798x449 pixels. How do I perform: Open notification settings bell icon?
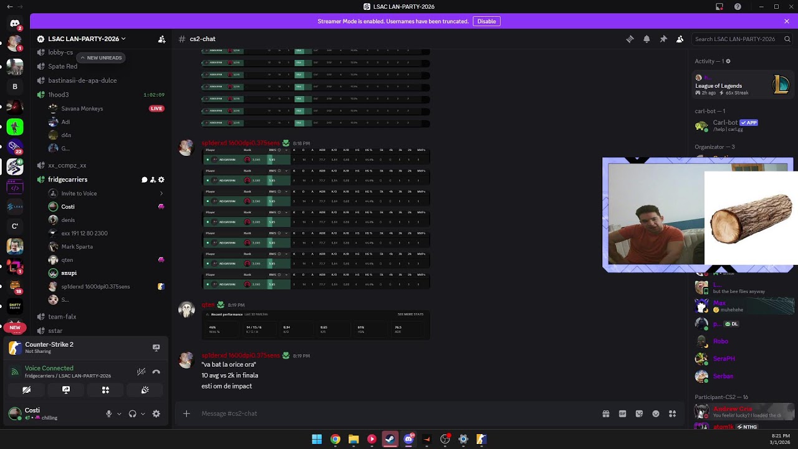[647, 39]
